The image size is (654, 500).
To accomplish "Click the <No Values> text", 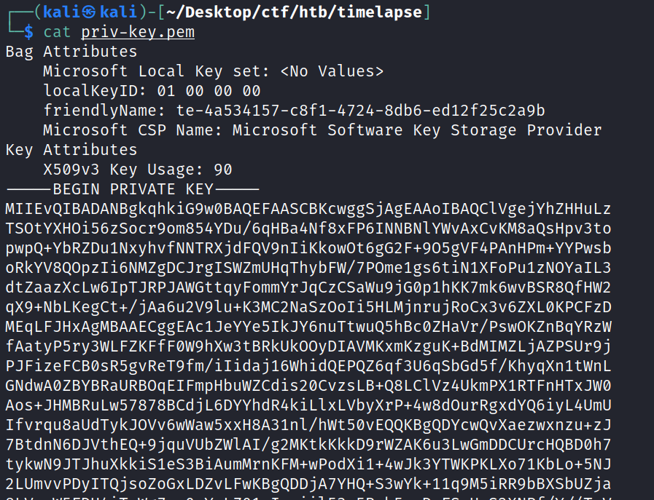I will (332, 71).
